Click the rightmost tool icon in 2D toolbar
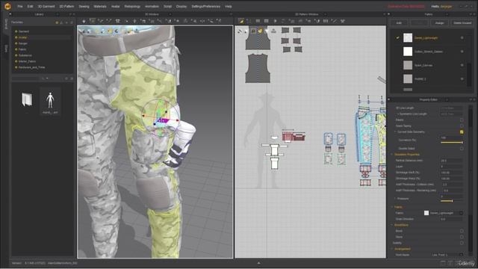This screenshot has width=478, height=269. pyautogui.click(x=343, y=21)
